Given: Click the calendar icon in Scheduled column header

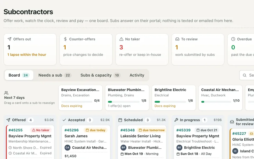Looking at the screenshot, I should pyautogui.click(x=120, y=120).
